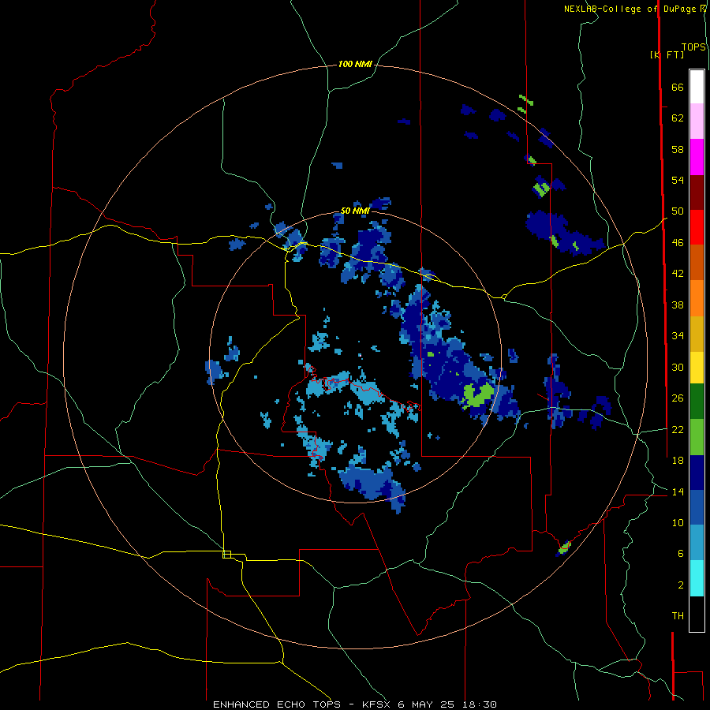Click the legend value "22"

(x=678, y=430)
